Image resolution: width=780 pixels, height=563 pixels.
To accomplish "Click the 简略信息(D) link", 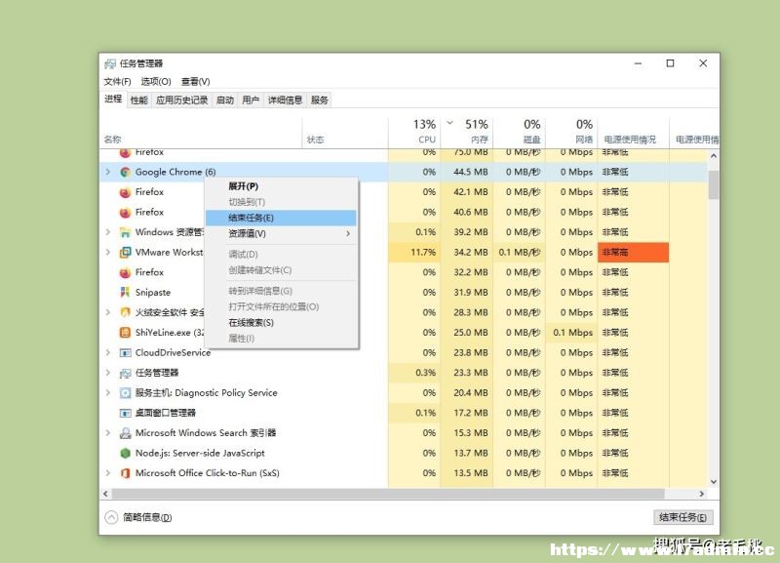I will click(147, 518).
